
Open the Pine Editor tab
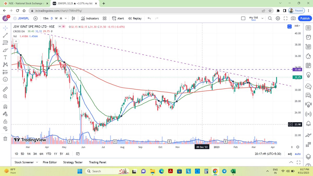point(50,162)
